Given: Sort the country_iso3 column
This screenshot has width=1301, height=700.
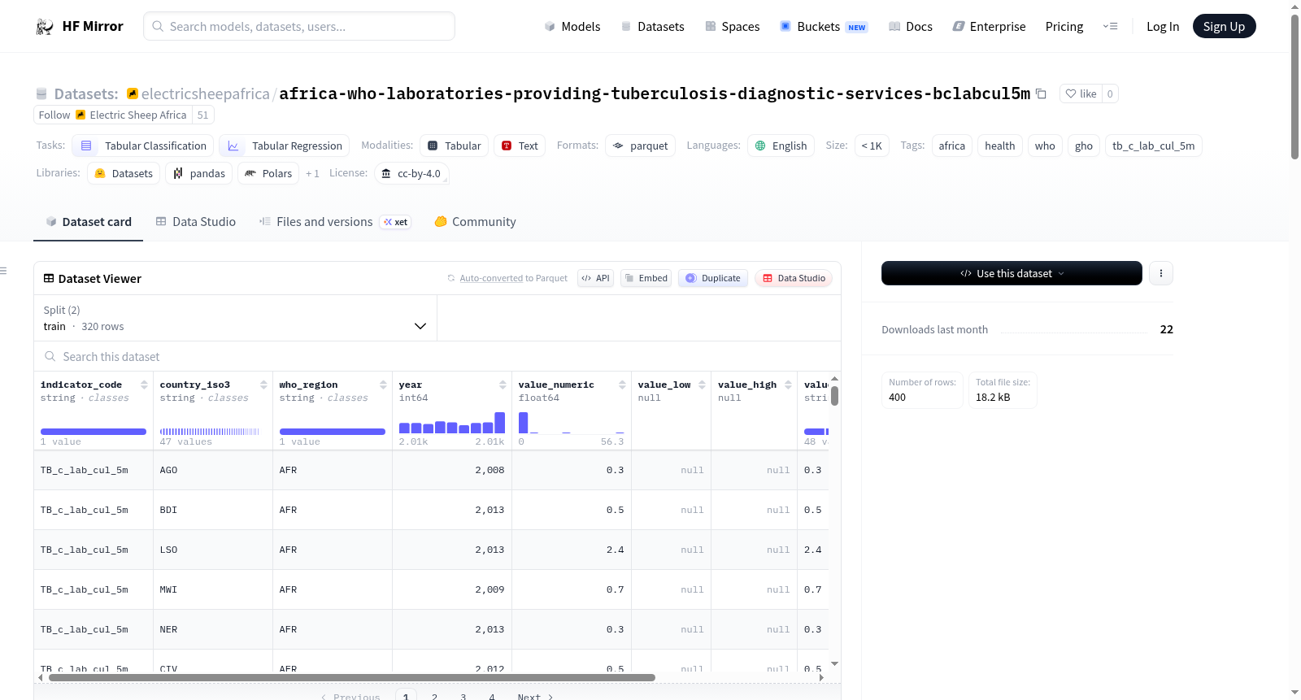Looking at the screenshot, I should point(263,385).
